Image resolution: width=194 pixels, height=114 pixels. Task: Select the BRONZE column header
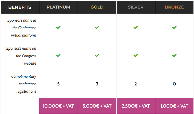(x=174, y=7)
